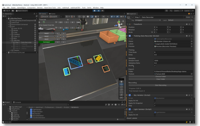Enable the Static checkbox
This screenshot has height=126, width=200.
tap(184, 17)
